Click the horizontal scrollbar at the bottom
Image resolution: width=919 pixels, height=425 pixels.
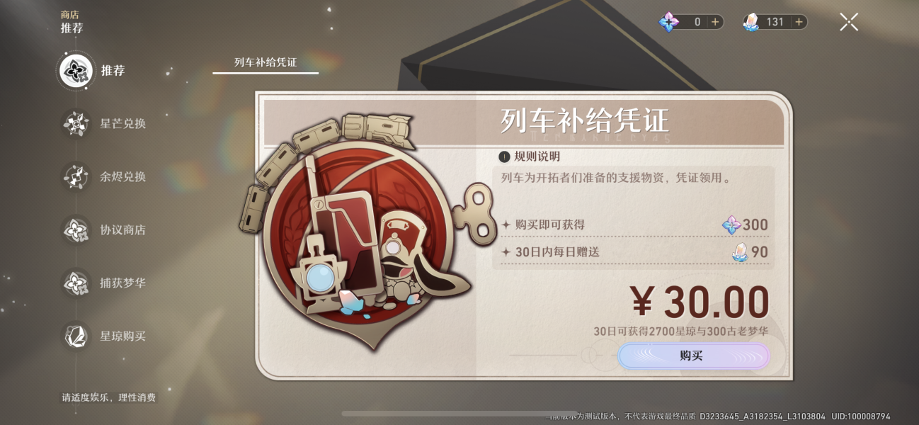click(x=459, y=413)
